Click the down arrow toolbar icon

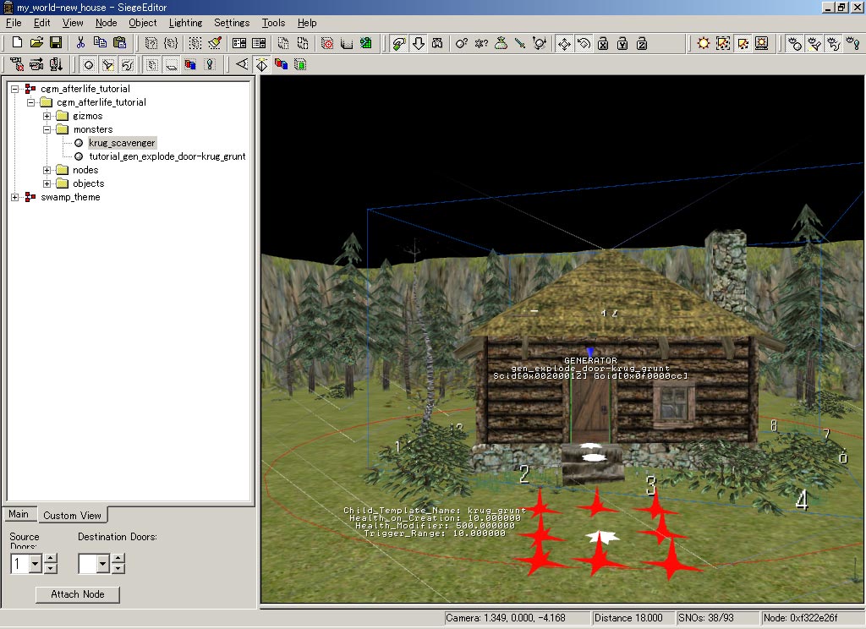419,43
